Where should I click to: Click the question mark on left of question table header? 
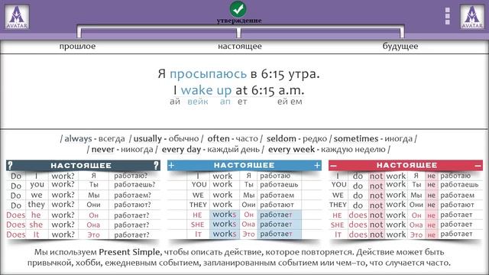pos(10,165)
